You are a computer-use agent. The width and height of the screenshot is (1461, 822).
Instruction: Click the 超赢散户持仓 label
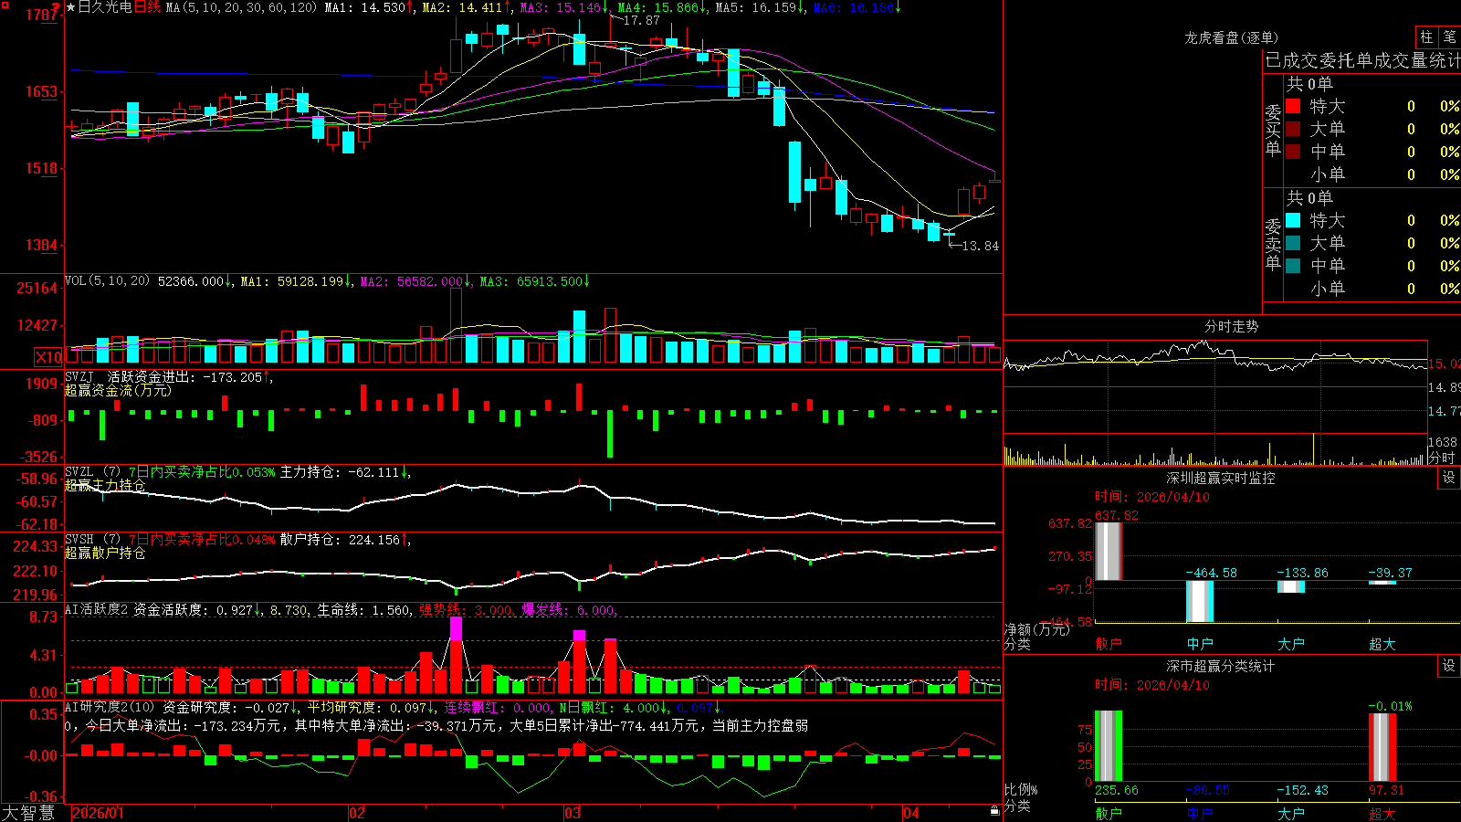105,553
